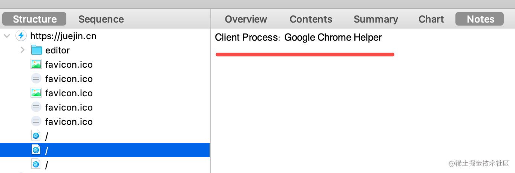Viewport: 515px width, 173px height.
Task: Open the Chart tab
Action: tap(431, 19)
